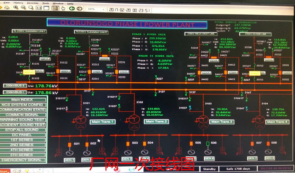Toggle the open green breaker 506
This screenshot has height=173, width=295.
(x=208, y=144)
